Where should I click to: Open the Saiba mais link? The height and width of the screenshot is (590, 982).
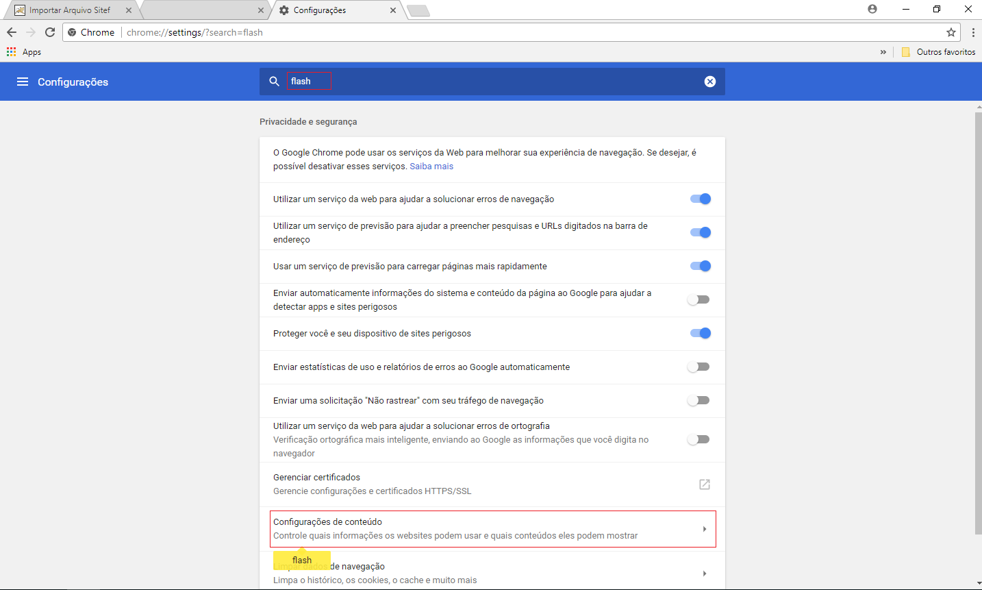point(431,167)
